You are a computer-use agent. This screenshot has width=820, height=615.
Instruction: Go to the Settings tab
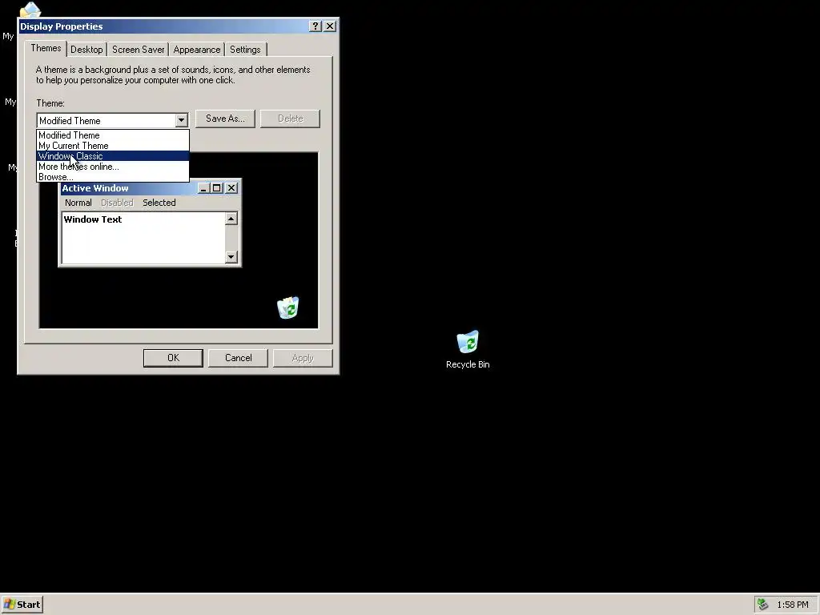click(x=245, y=50)
